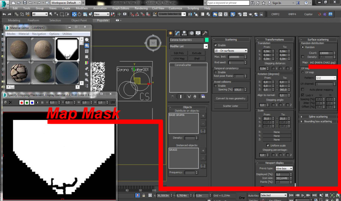Click the Angle Snap toggle icon
This screenshot has width=341, height=201.
pos(137,14)
